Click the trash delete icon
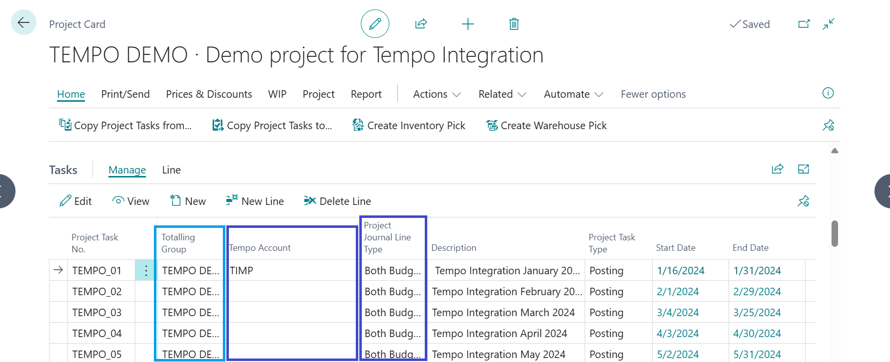The image size is (890, 362). 514,24
